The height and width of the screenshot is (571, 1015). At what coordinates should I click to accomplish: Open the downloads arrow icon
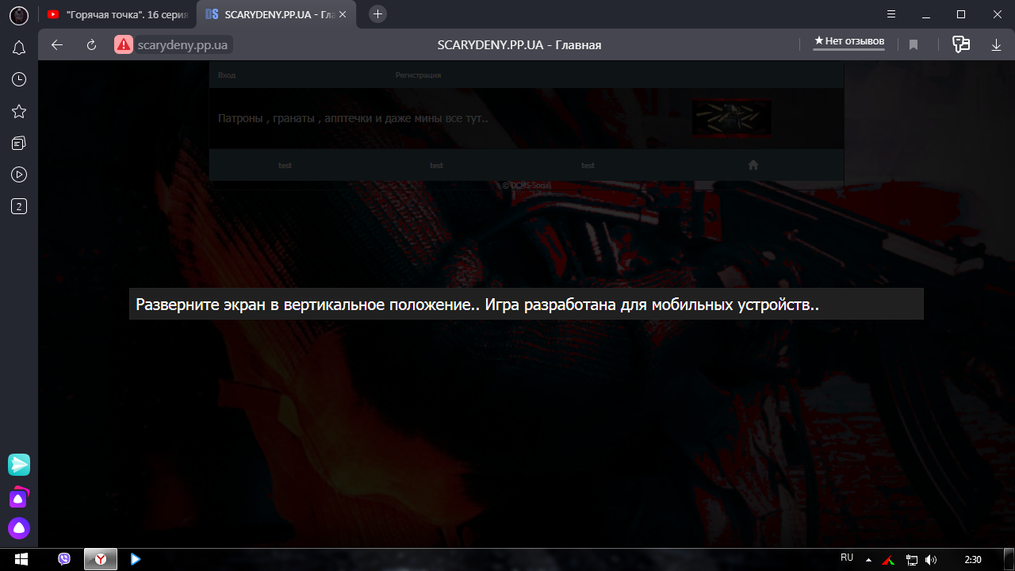(996, 45)
